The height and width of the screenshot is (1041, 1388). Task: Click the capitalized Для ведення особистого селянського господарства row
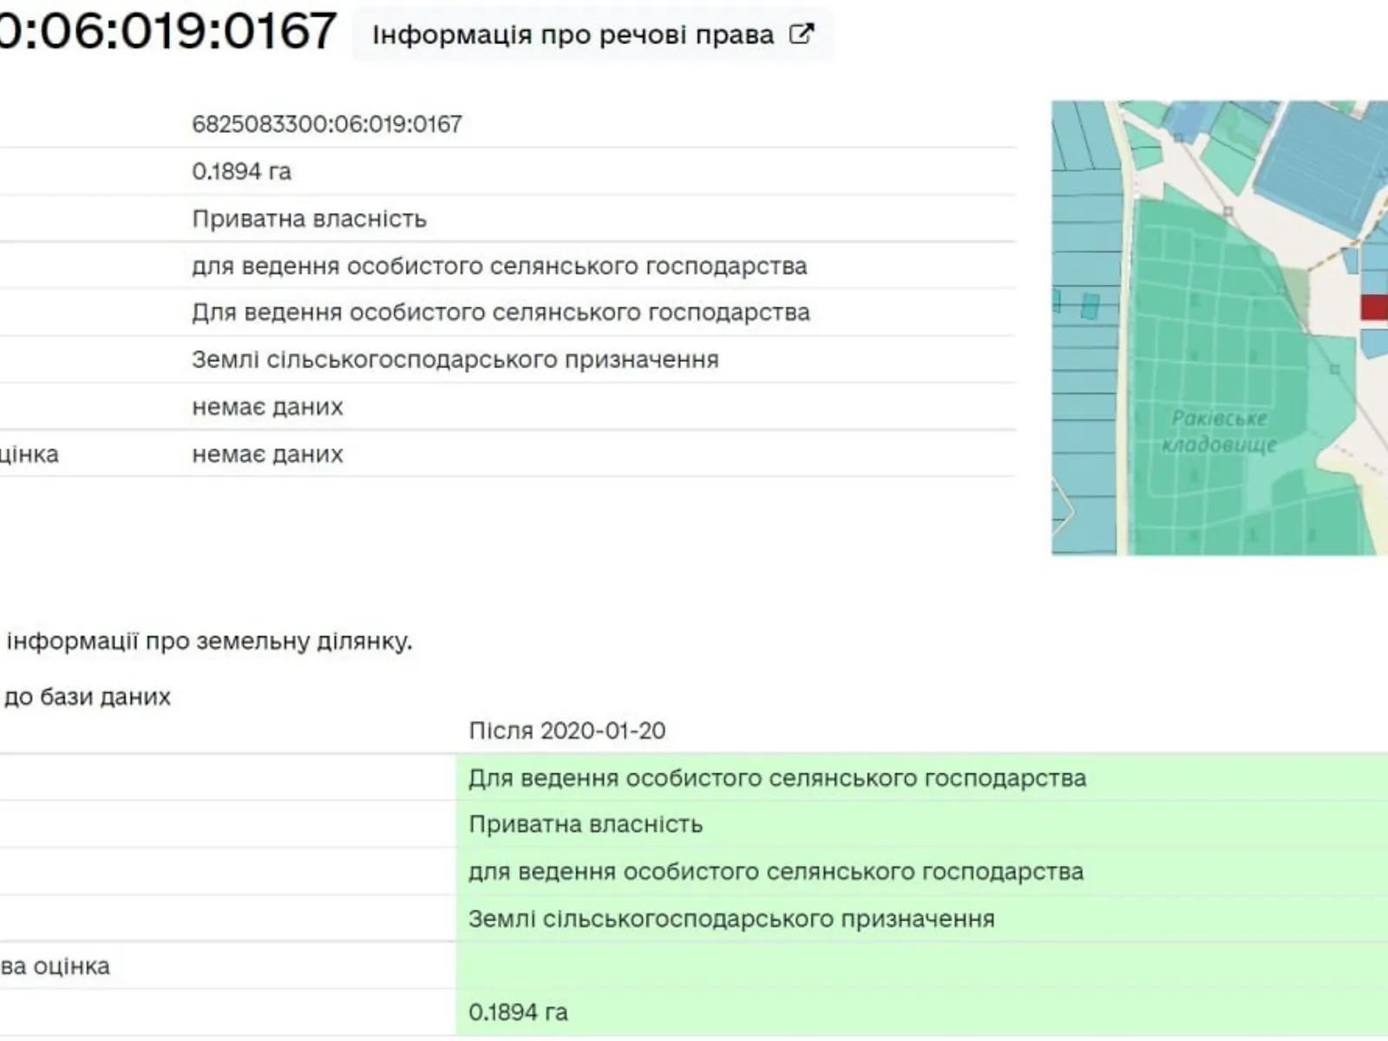click(501, 312)
